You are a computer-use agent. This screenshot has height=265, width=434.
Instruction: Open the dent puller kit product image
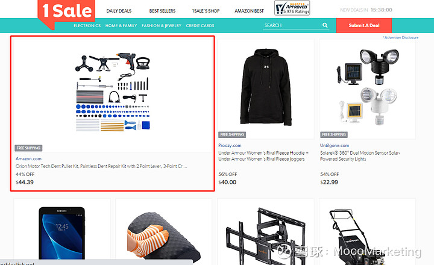(x=113, y=93)
